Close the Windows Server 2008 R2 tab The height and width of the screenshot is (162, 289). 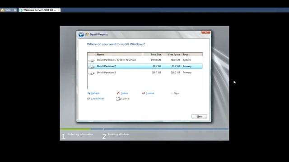click(x=58, y=10)
